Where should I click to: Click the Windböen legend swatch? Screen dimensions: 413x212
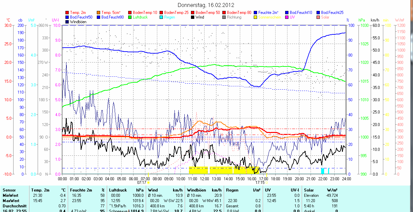pos(67,22)
